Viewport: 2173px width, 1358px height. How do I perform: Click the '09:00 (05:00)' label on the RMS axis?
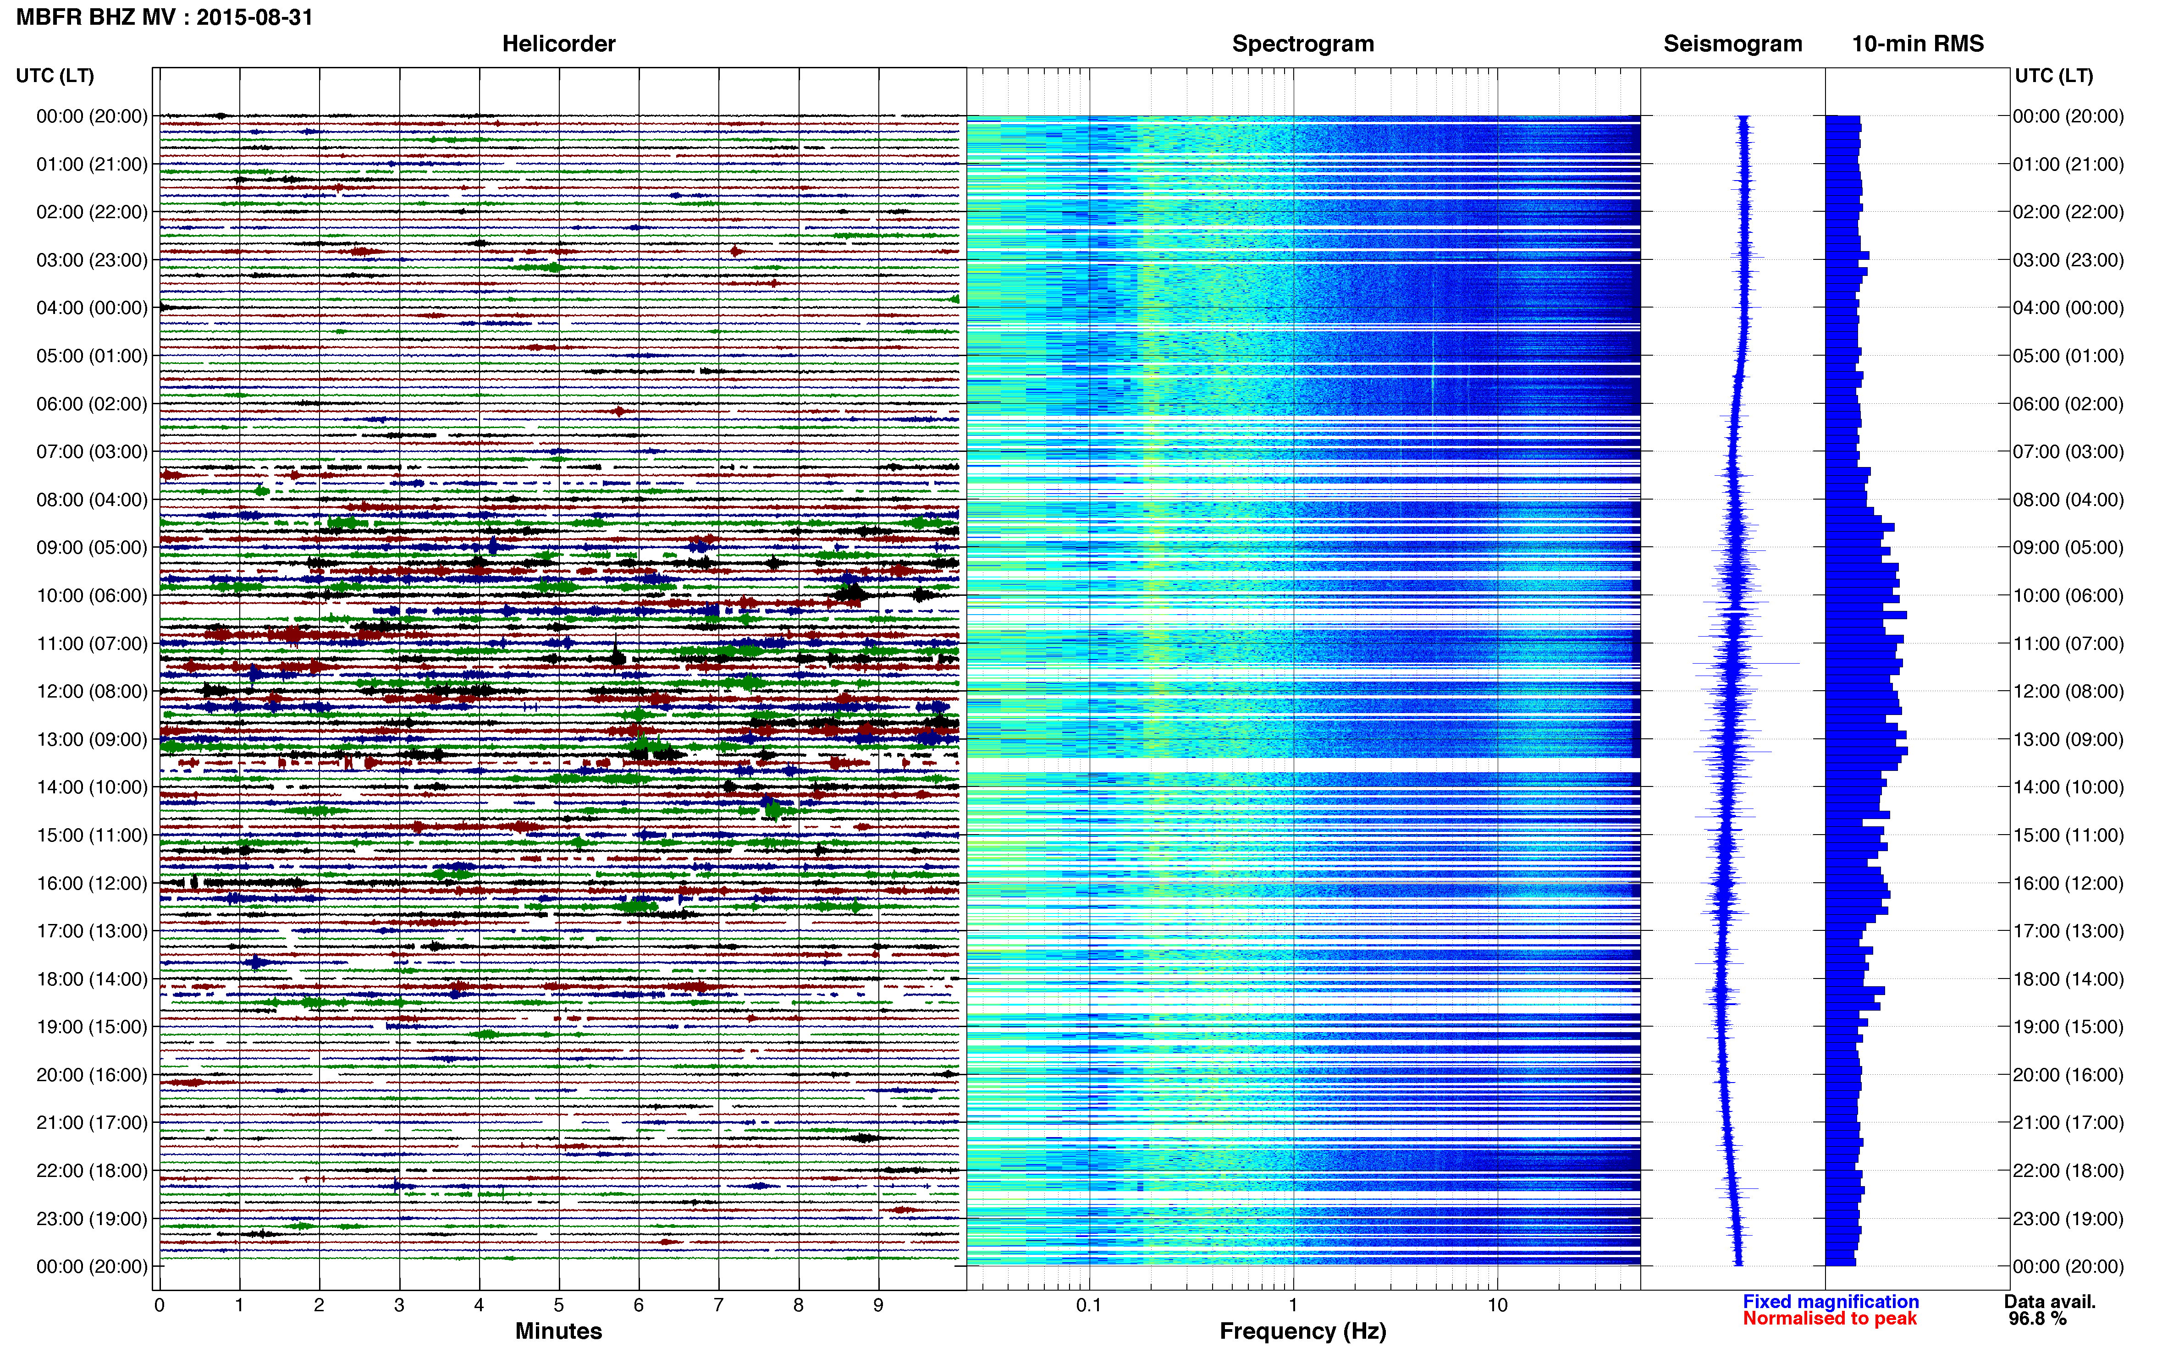[x=2068, y=548]
